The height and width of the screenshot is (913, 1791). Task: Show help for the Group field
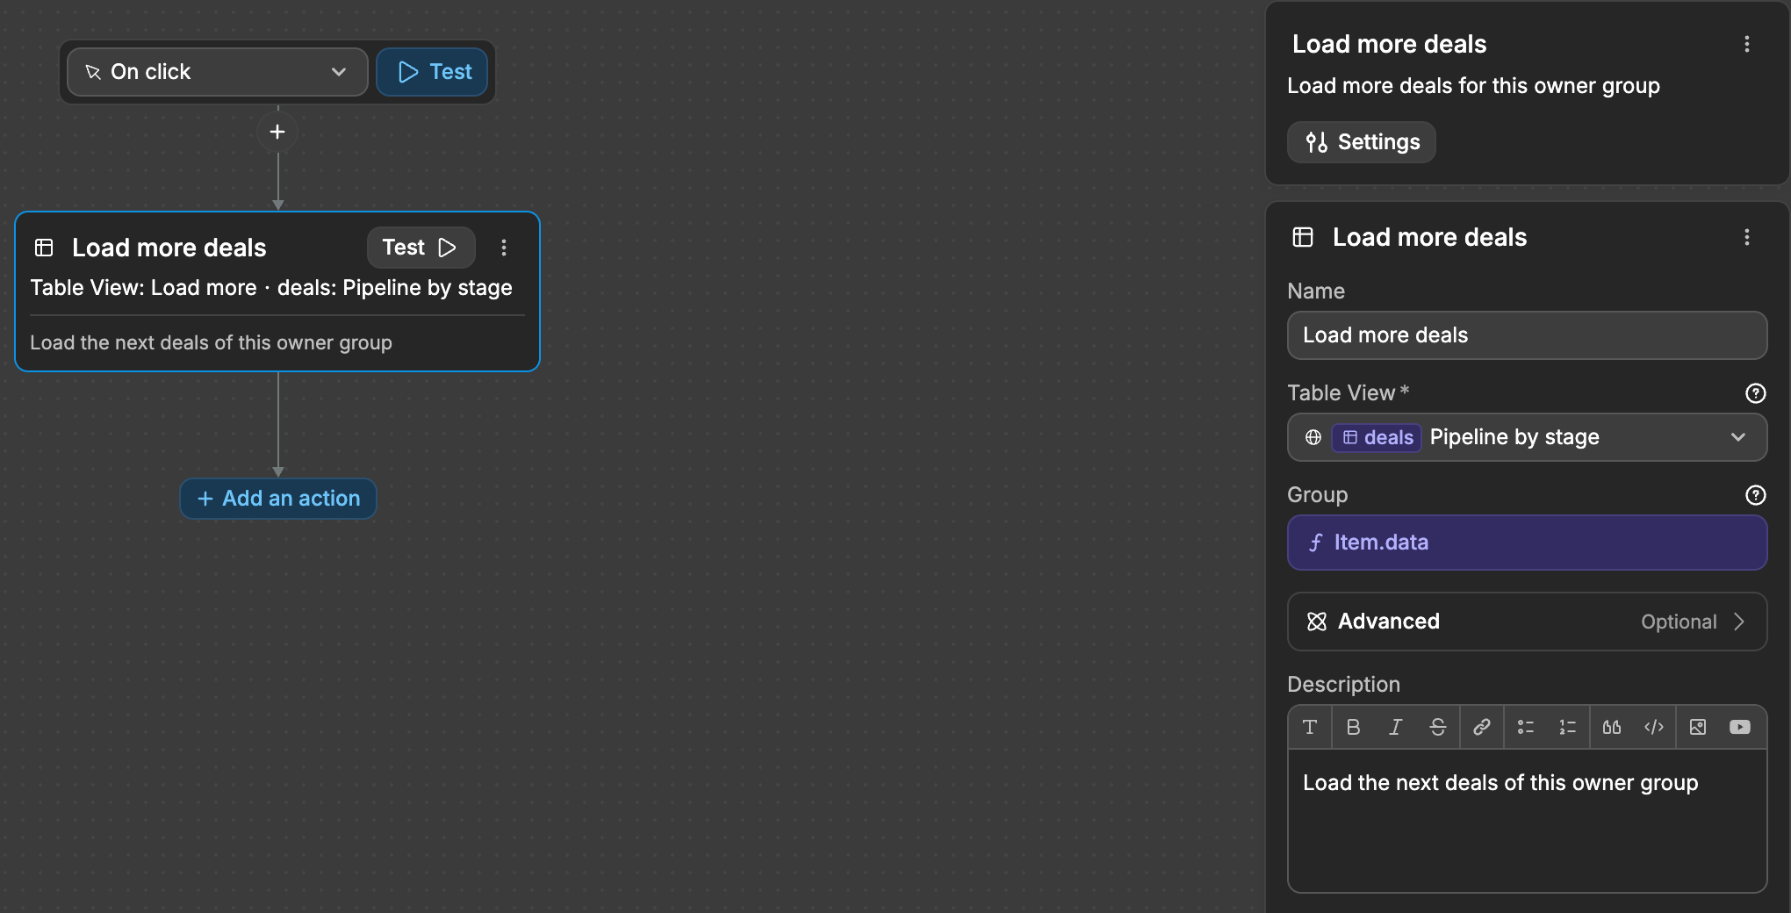[1756, 495]
